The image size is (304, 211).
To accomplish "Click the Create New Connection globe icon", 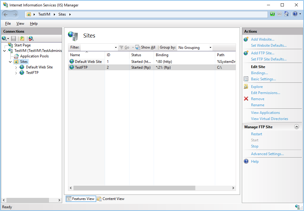I will (x=4, y=38).
